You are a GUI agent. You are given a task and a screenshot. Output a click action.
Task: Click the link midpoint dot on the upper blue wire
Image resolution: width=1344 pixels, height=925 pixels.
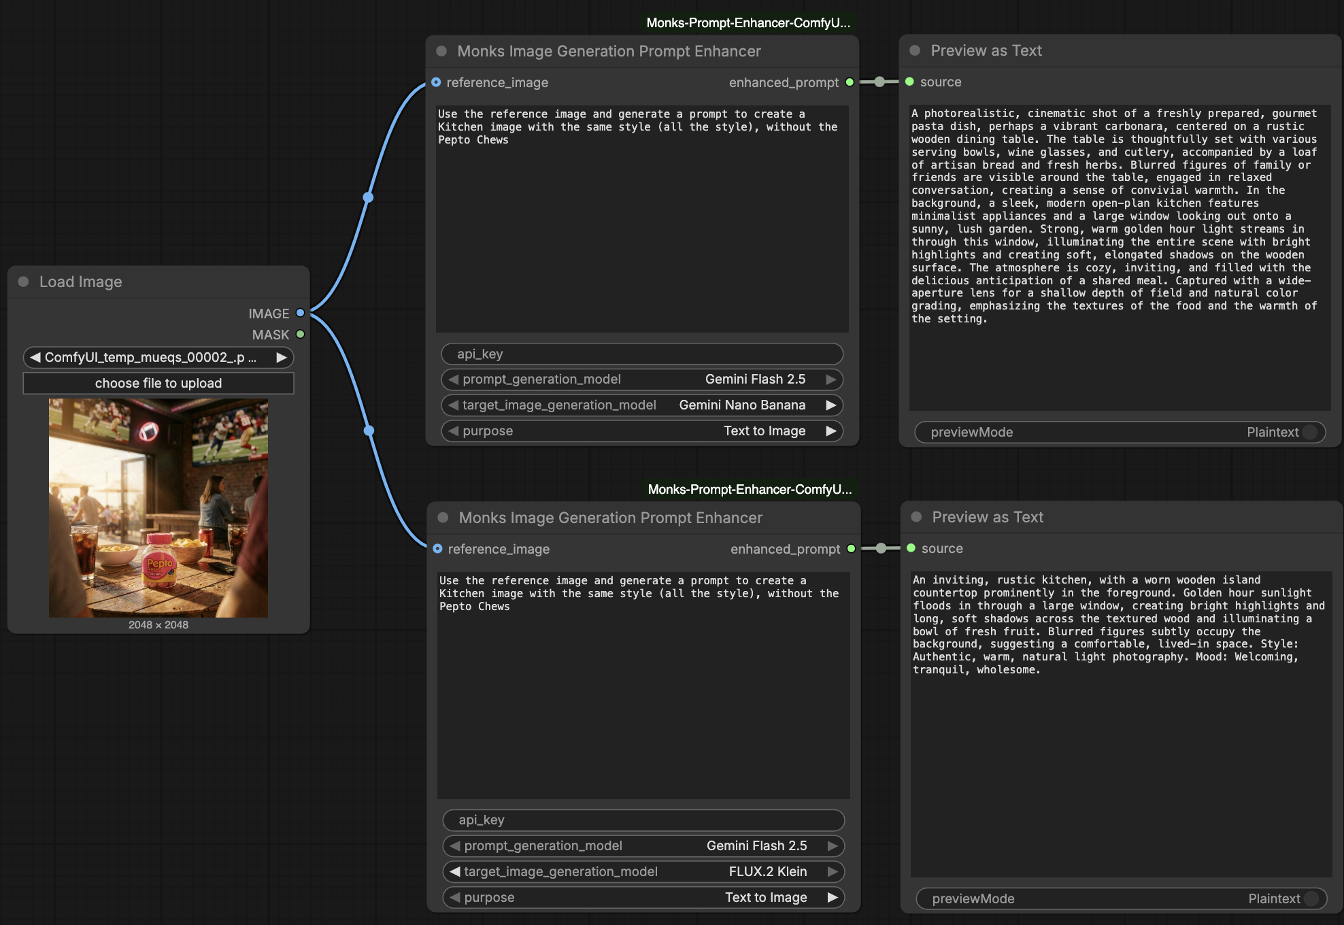pos(368,197)
